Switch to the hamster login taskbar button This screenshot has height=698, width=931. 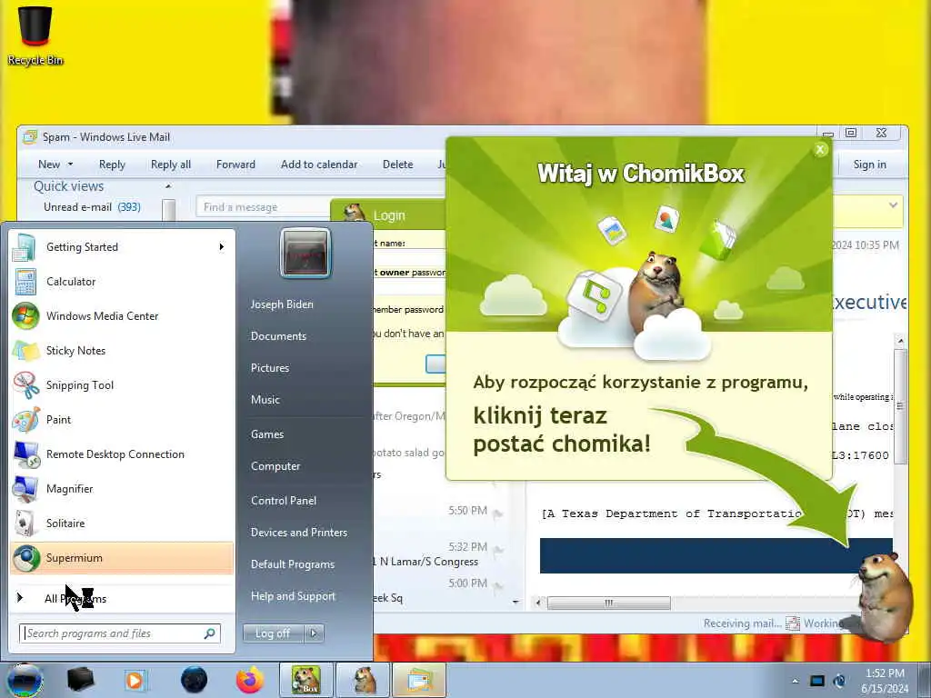(364, 680)
